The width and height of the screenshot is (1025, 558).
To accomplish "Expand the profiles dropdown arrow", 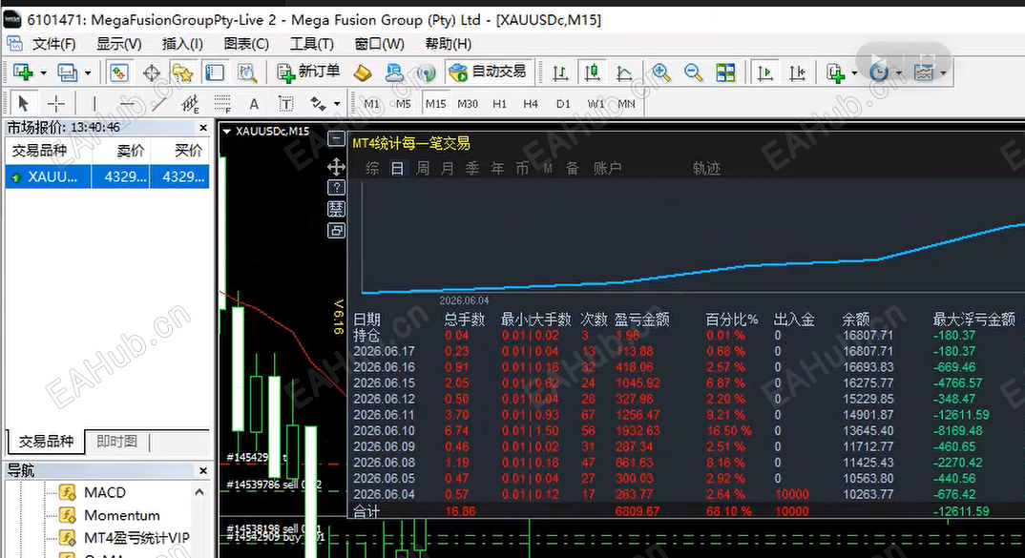I will pos(88,73).
